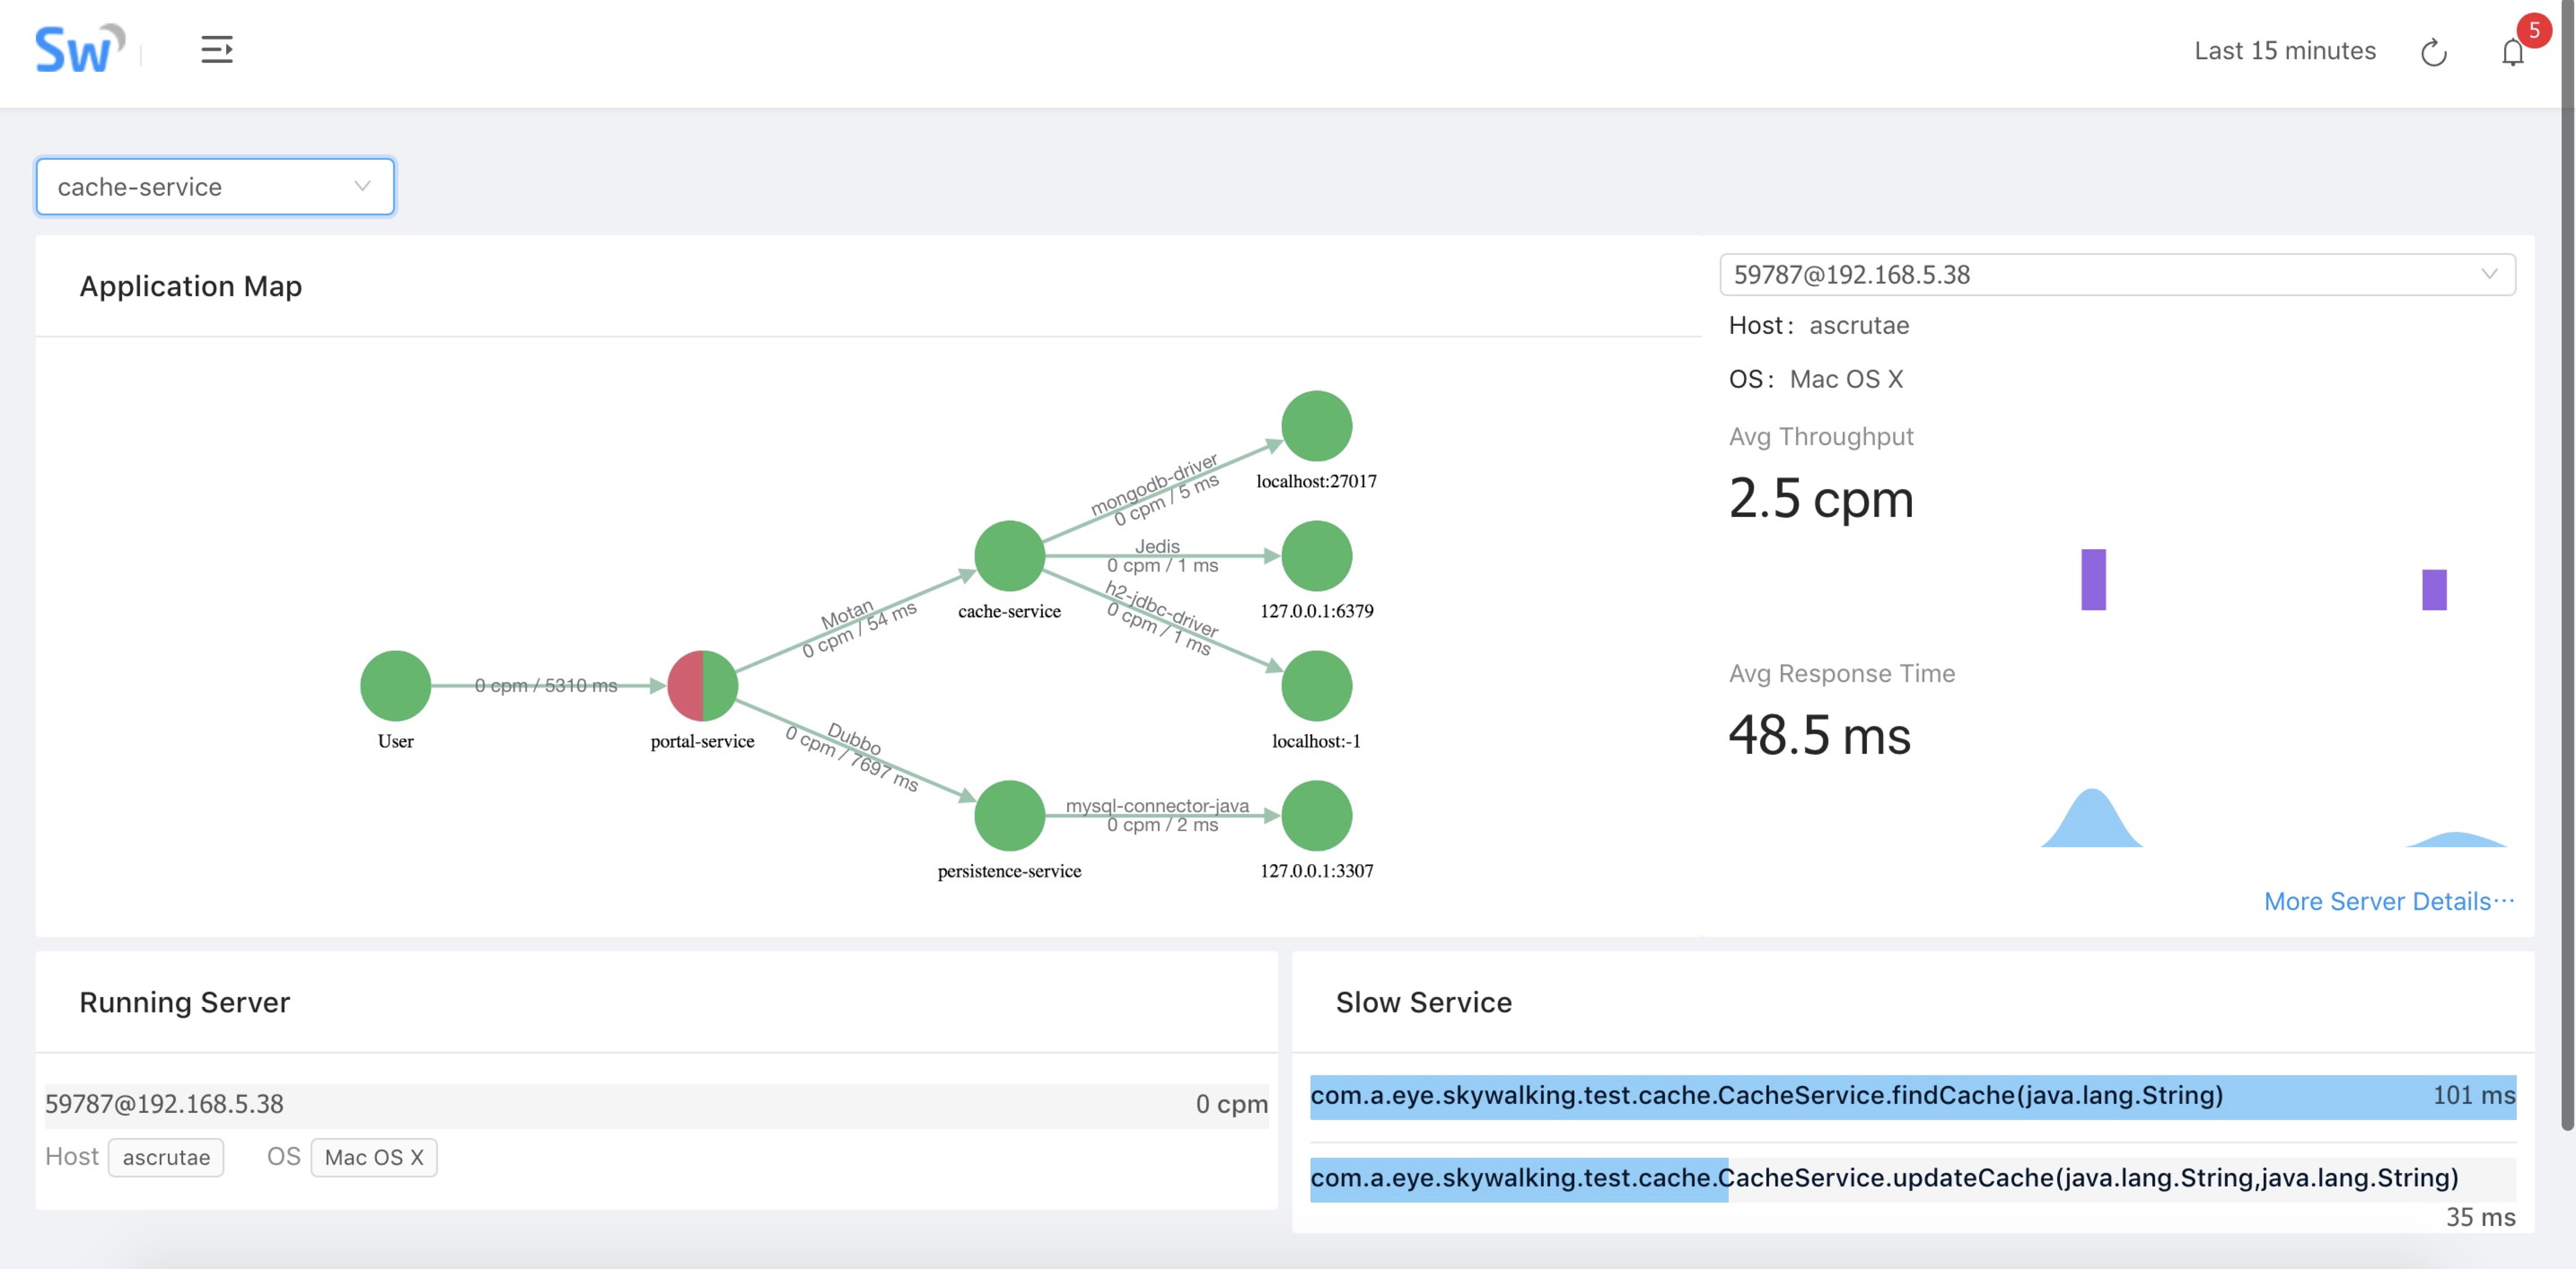Select the persistence-service node
The height and width of the screenshot is (1269, 2576).
tap(1009, 815)
